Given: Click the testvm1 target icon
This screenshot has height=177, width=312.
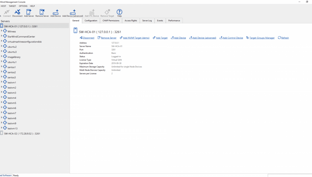Looking at the screenshot, I should point(5,82).
